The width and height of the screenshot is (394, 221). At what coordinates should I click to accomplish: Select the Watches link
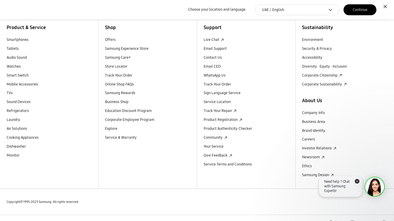[x=14, y=66]
